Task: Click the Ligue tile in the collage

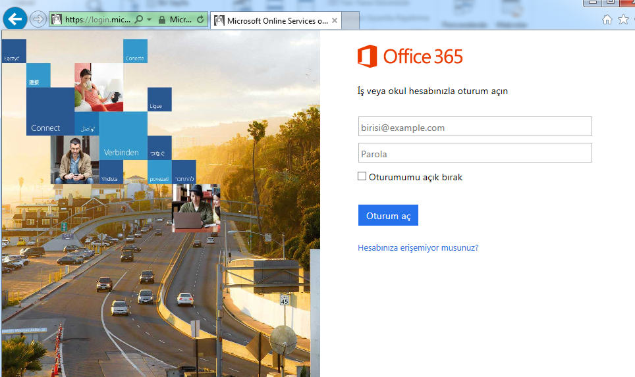Action: pos(159,99)
